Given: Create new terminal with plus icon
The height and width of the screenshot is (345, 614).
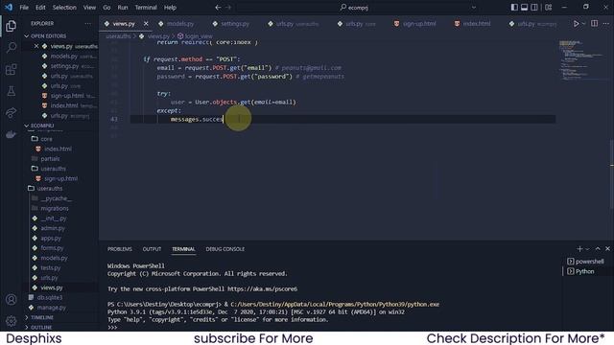Looking at the screenshot, I should point(579,249).
